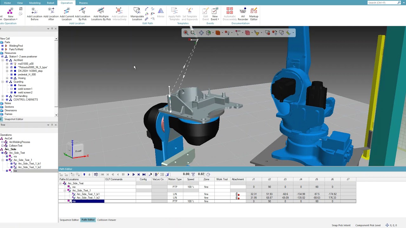Click the Add Location After tool

(51, 14)
